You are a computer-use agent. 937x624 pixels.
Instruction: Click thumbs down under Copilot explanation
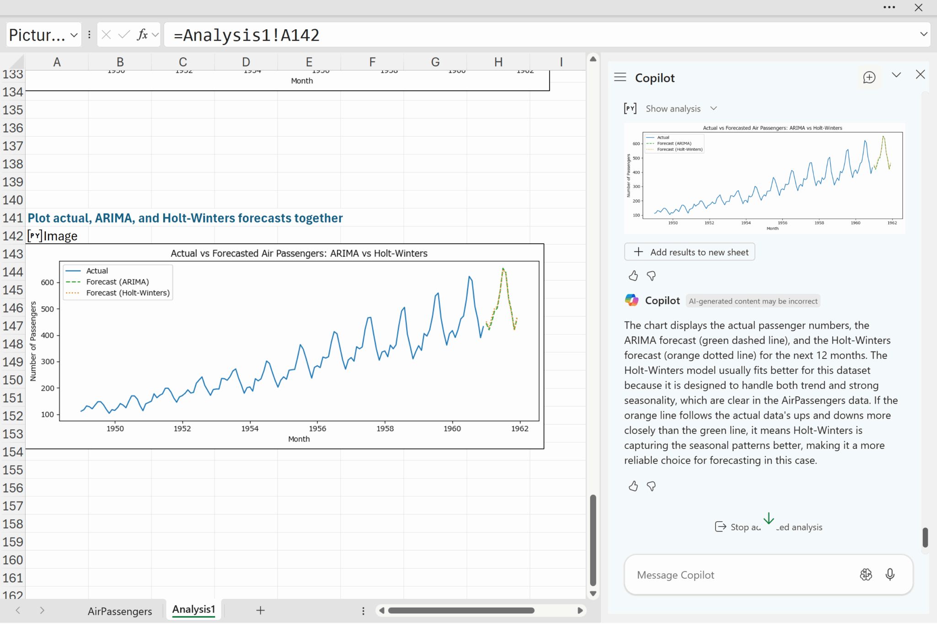coord(651,486)
